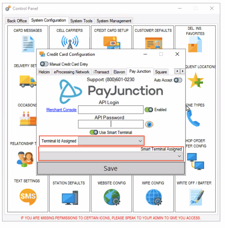Open the Merchant Console link
This screenshot has width=225, height=228.
click(61, 109)
